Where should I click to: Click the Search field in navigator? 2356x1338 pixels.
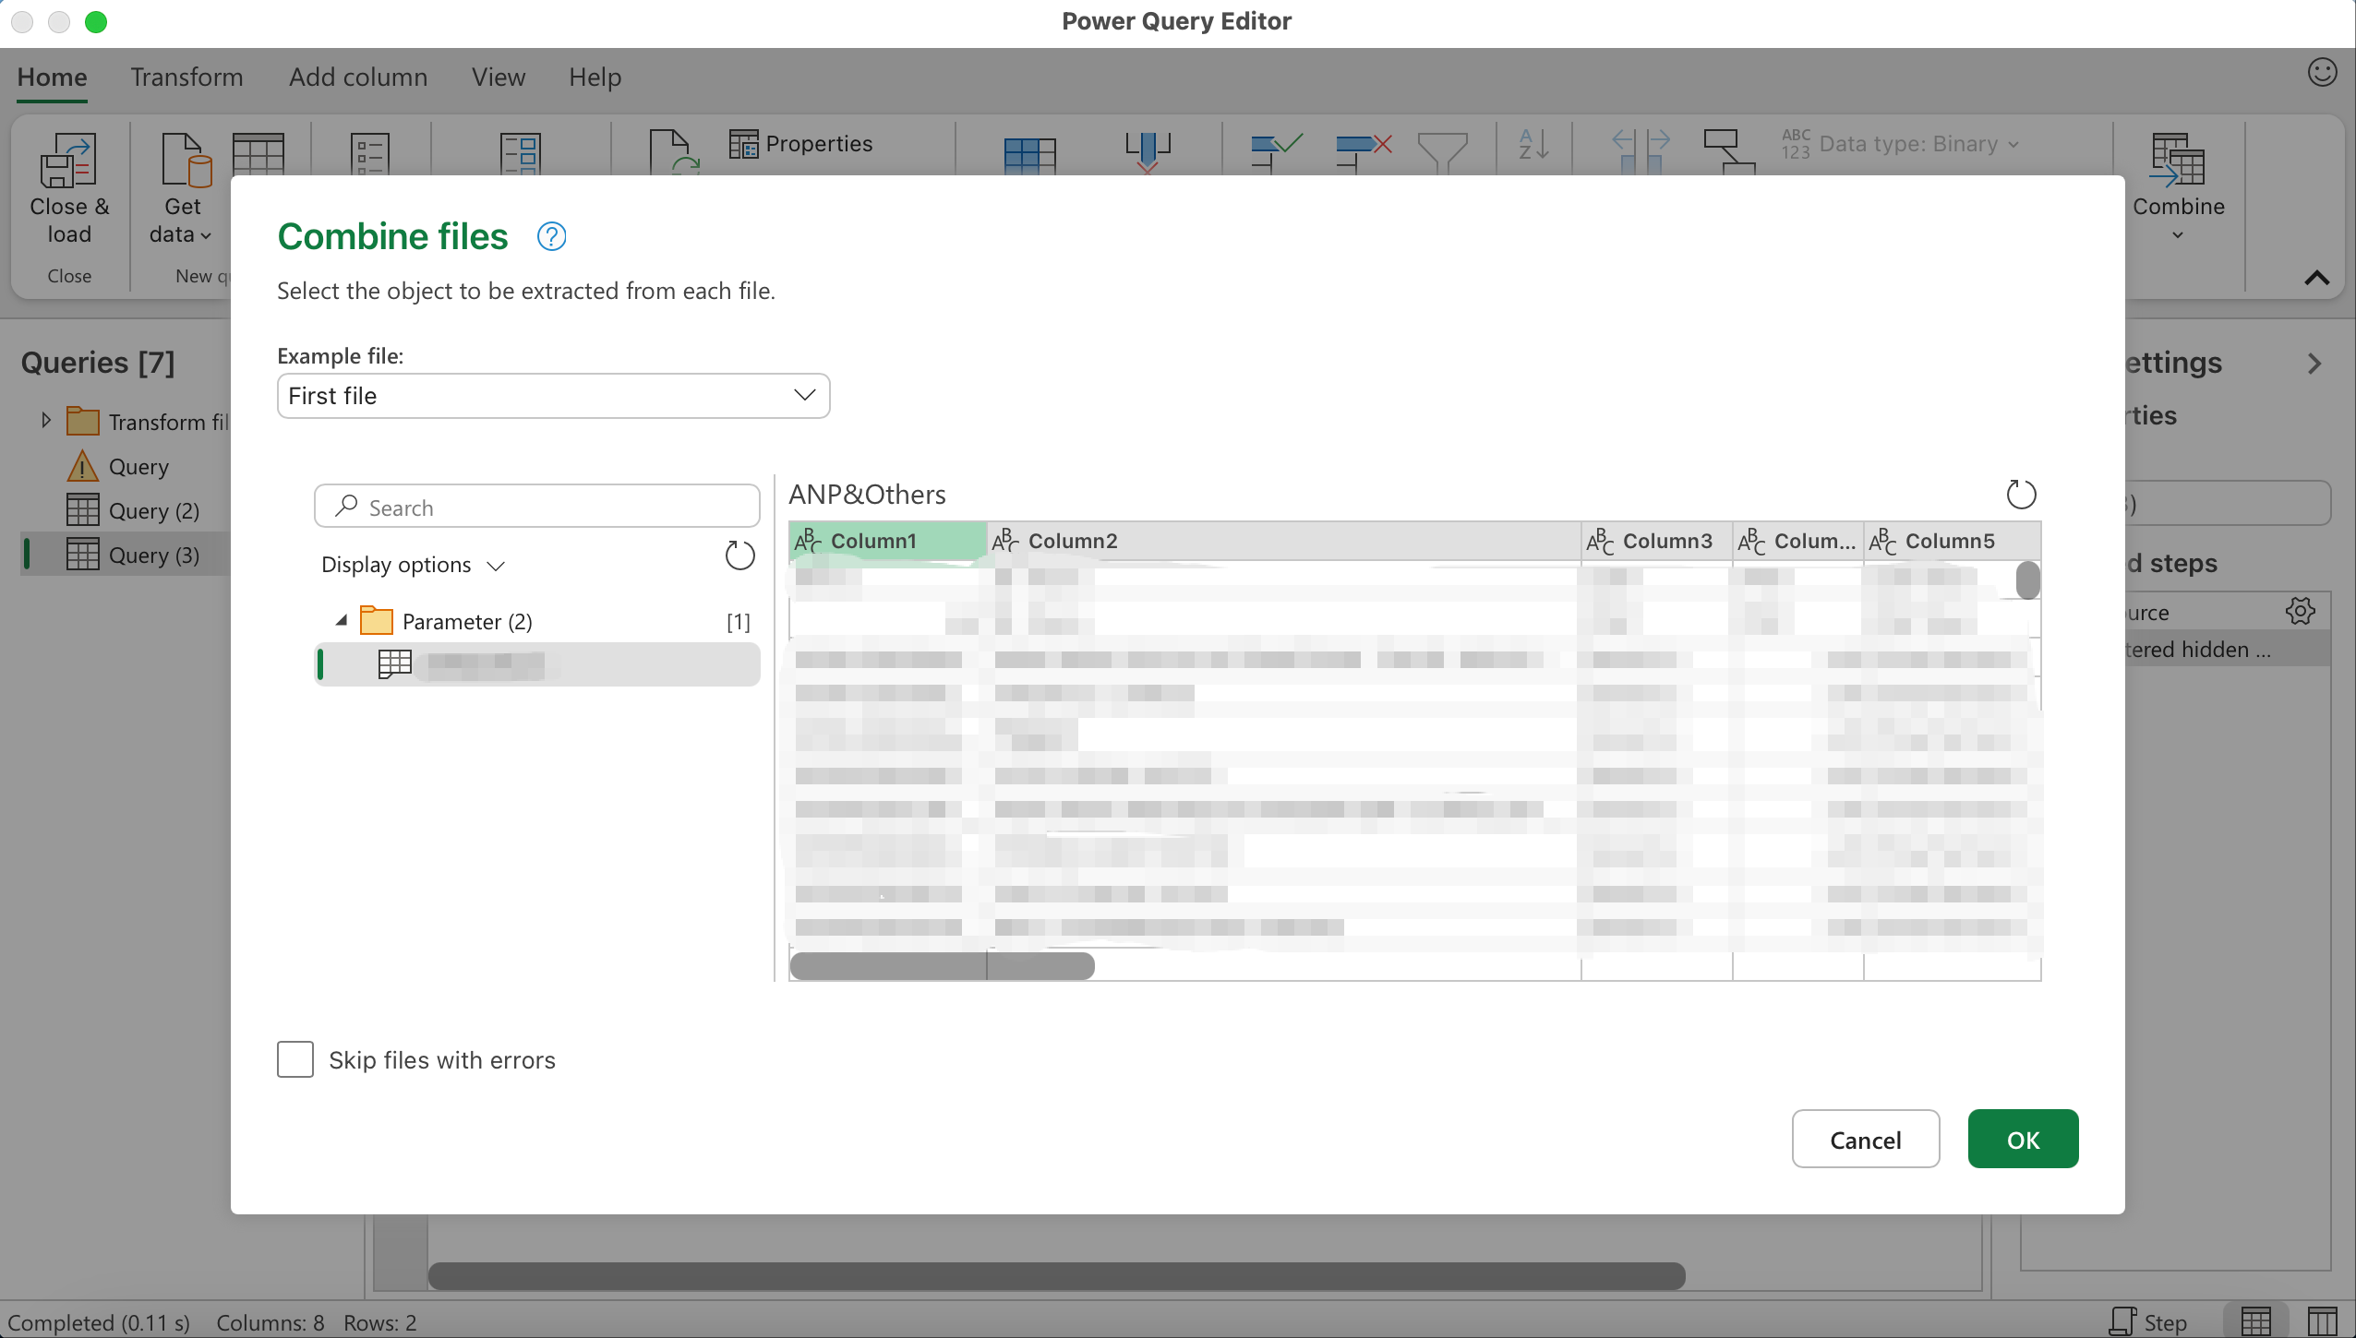[537, 507]
